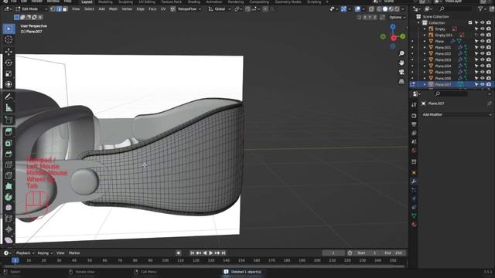The height and width of the screenshot is (278, 495).
Task: Select the Select Box tool
Action: (9, 29)
